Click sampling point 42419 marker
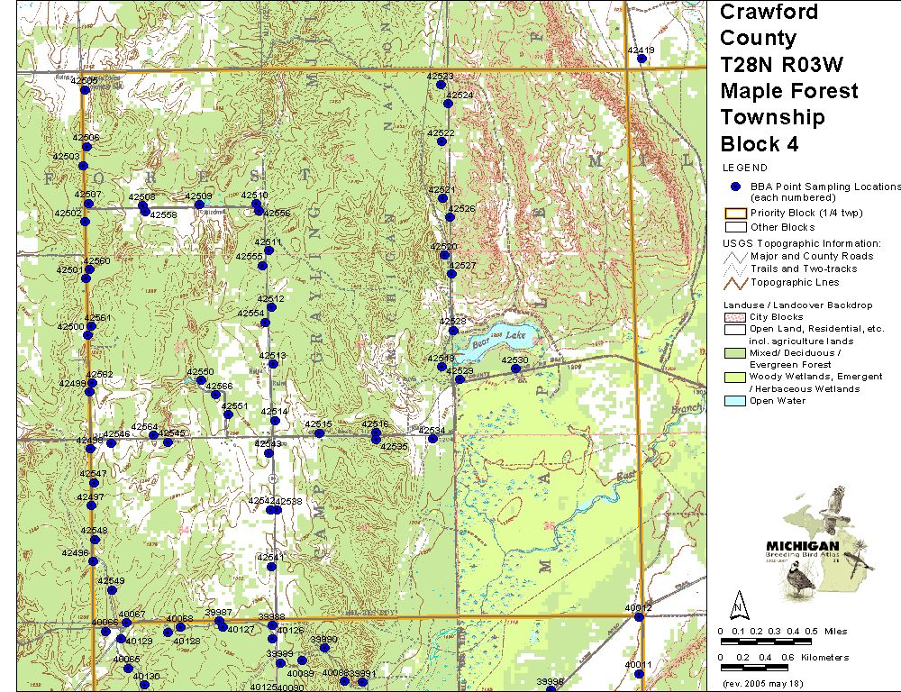Viewport: 901px width, 692px height. pyautogui.click(x=642, y=59)
